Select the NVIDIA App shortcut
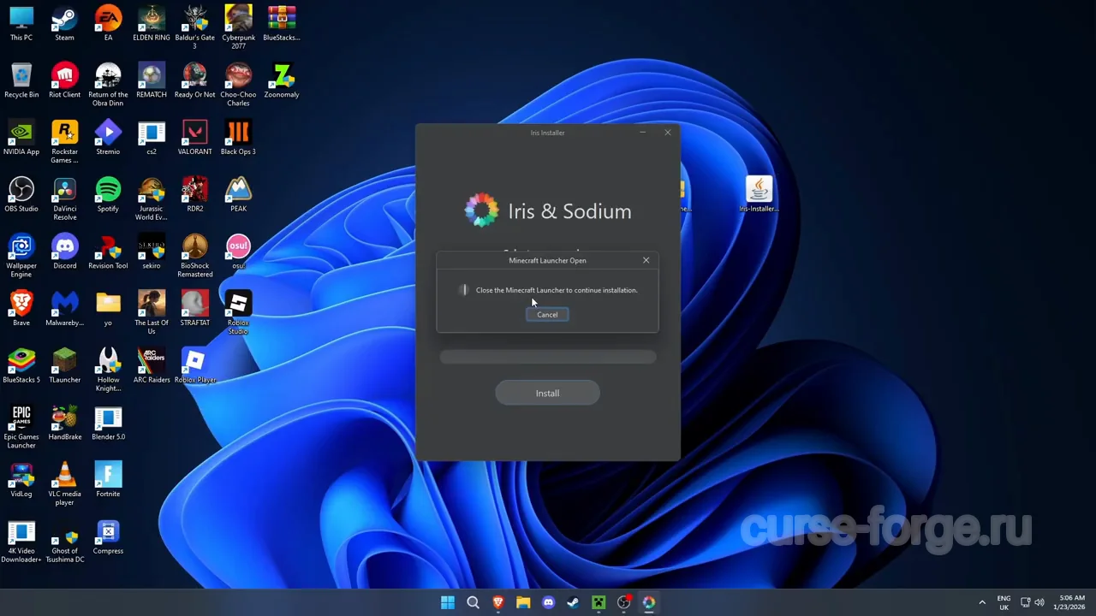Viewport: 1096px width, 616px height. (21, 138)
